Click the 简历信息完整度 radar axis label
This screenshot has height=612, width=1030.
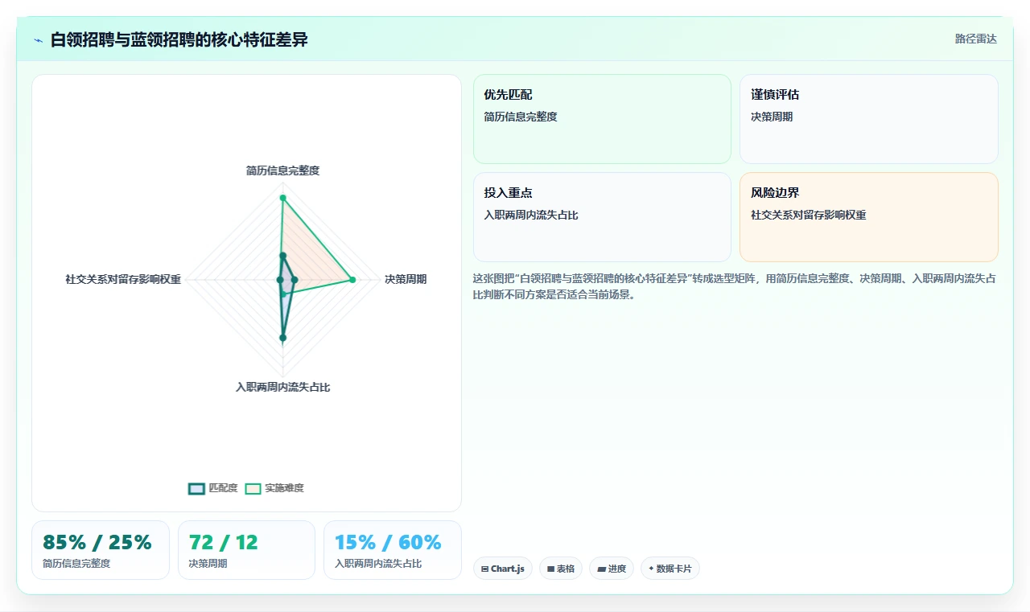tap(282, 170)
